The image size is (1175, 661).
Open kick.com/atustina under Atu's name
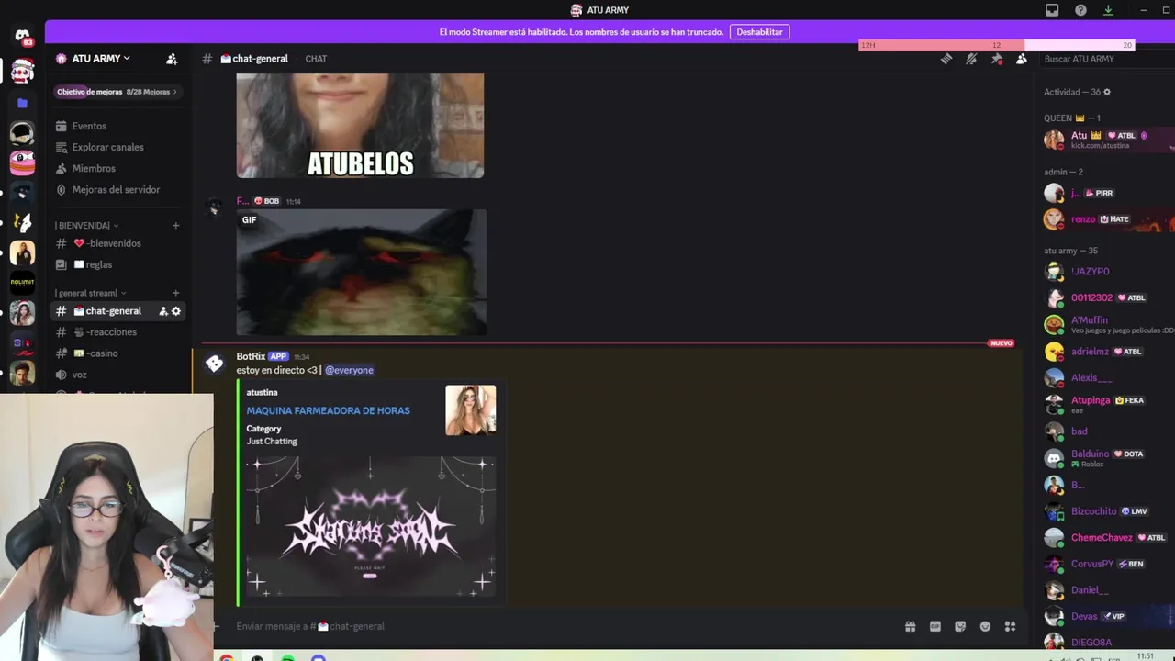click(1100, 146)
